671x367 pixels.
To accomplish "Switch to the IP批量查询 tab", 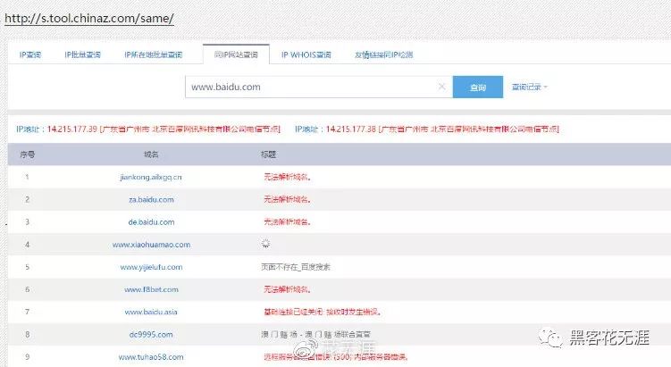I will [x=82, y=54].
